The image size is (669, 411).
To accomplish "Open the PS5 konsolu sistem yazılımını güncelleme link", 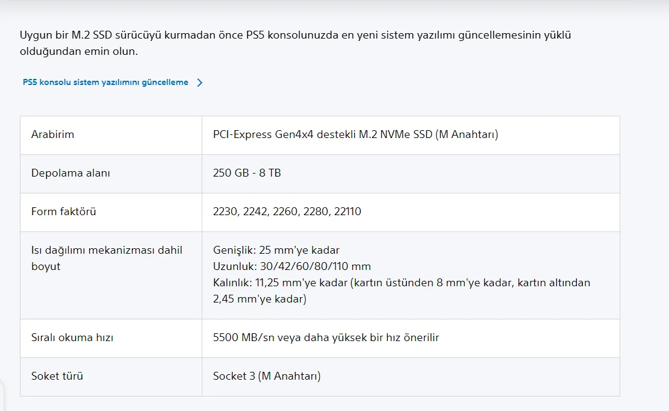I will tap(105, 83).
